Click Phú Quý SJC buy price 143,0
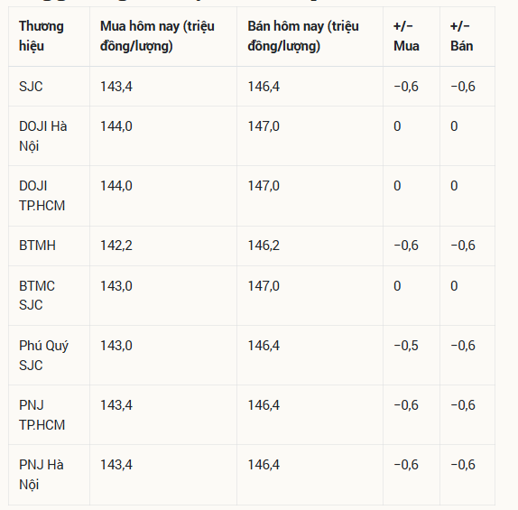This screenshot has height=510, width=518. coord(116,346)
